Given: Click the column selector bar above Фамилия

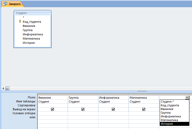Looking at the screenshot, I should click(x=53, y=95).
